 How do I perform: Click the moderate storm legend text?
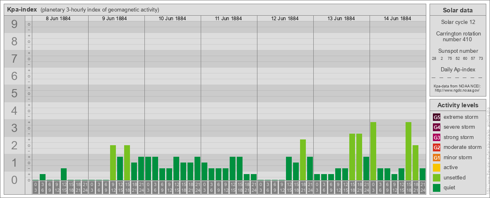pyautogui.click(x=463, y=147)
